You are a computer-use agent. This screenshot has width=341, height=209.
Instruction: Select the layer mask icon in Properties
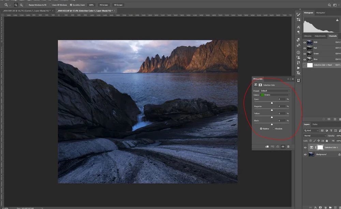tap(261, 85)
